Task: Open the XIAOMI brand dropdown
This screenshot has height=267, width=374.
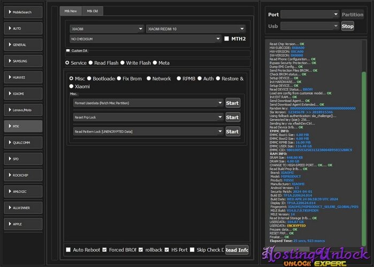Action: pos(107,29)
